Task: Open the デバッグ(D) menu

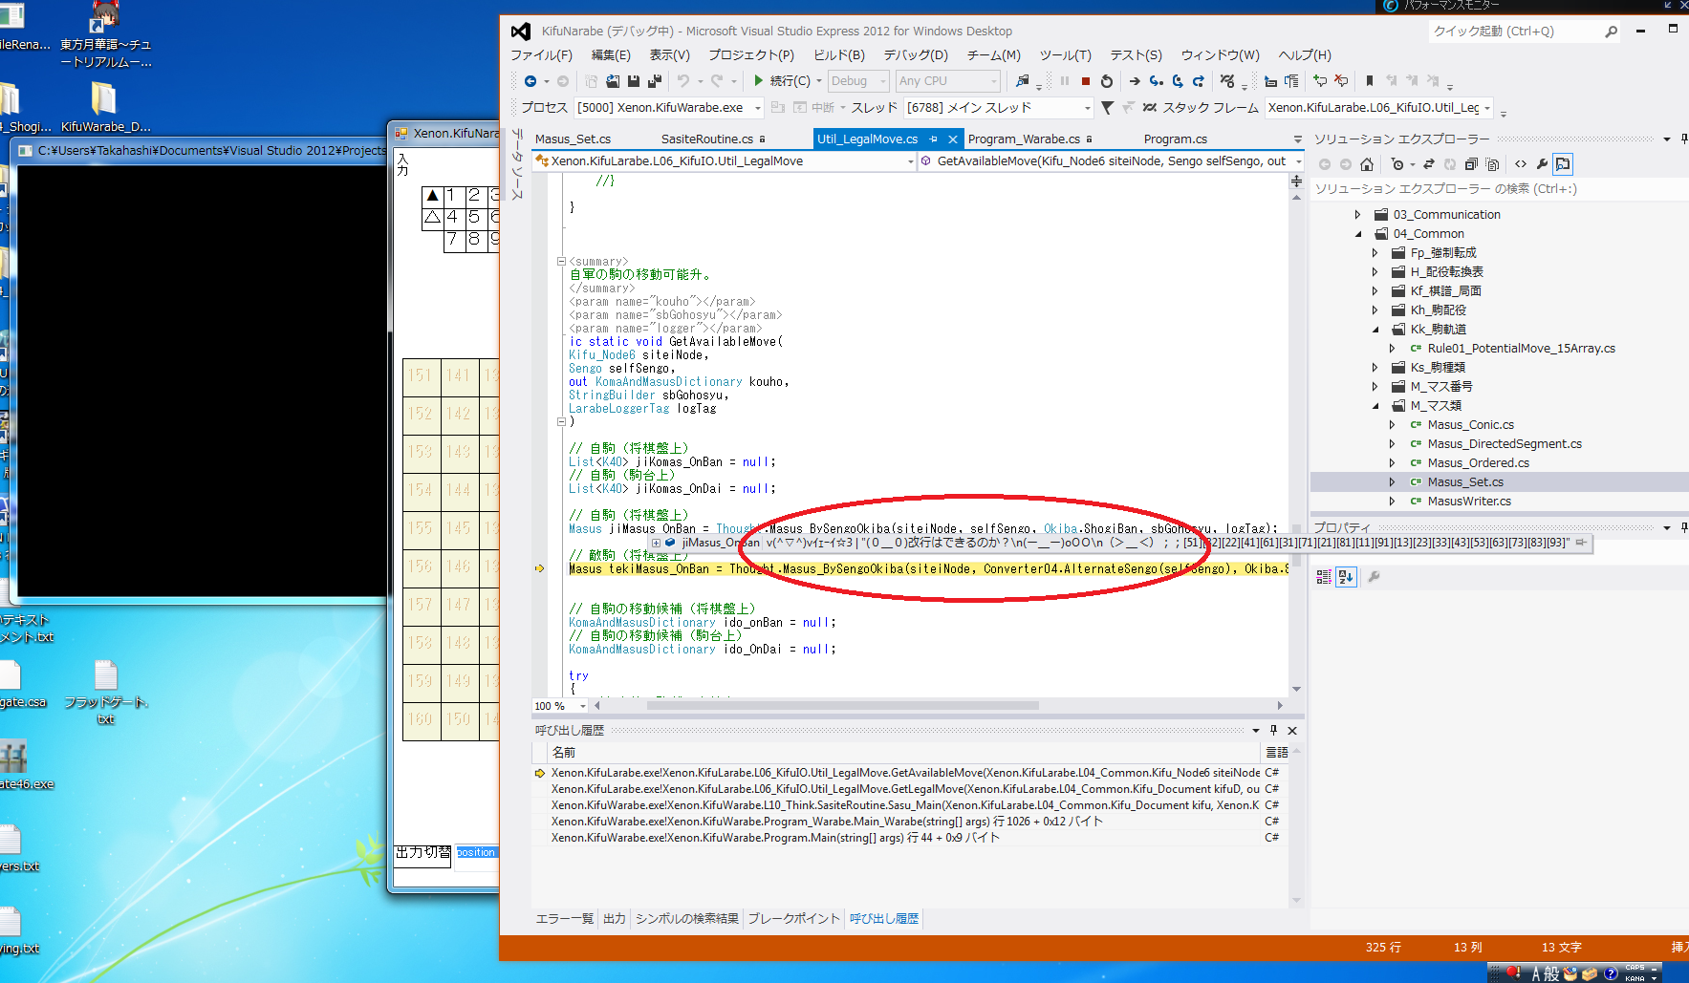Action: (915, 55)
